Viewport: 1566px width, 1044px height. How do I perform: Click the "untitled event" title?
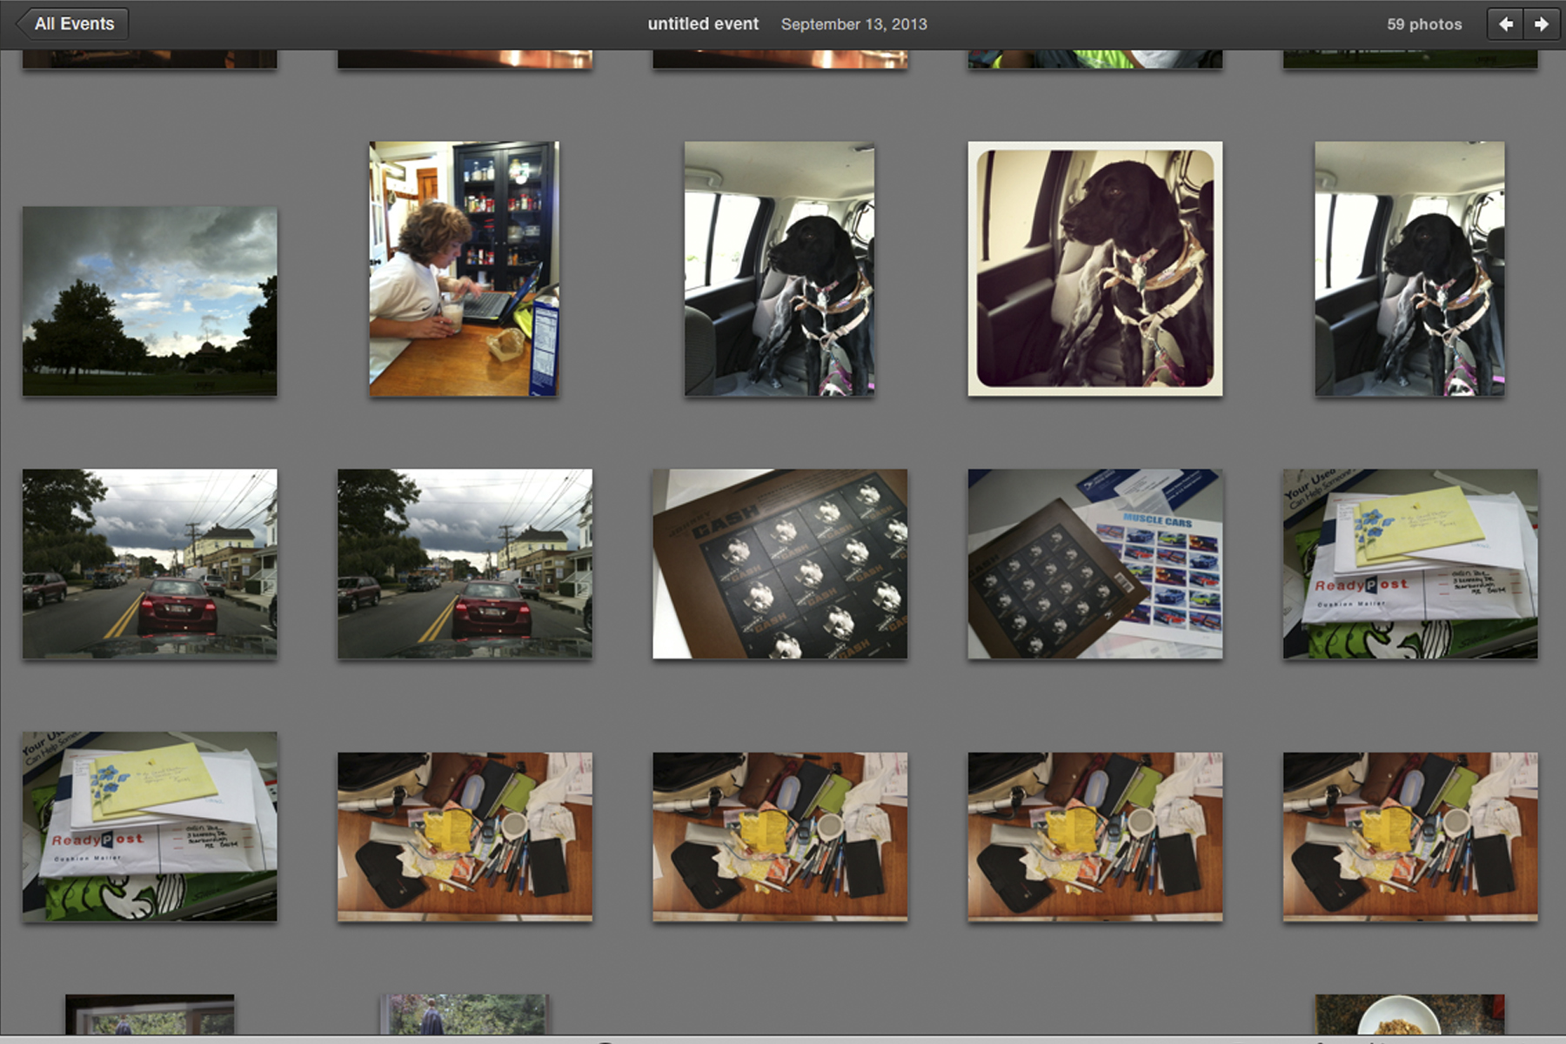[x=703, y=24]
